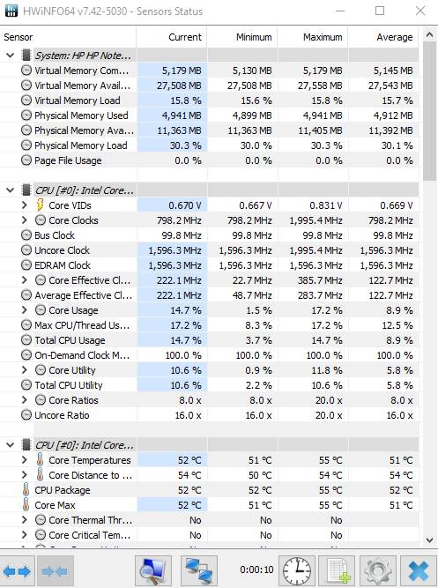Click the network computers remote icon
This screenshot has width=438, height=588.
[x=199, y=571]
